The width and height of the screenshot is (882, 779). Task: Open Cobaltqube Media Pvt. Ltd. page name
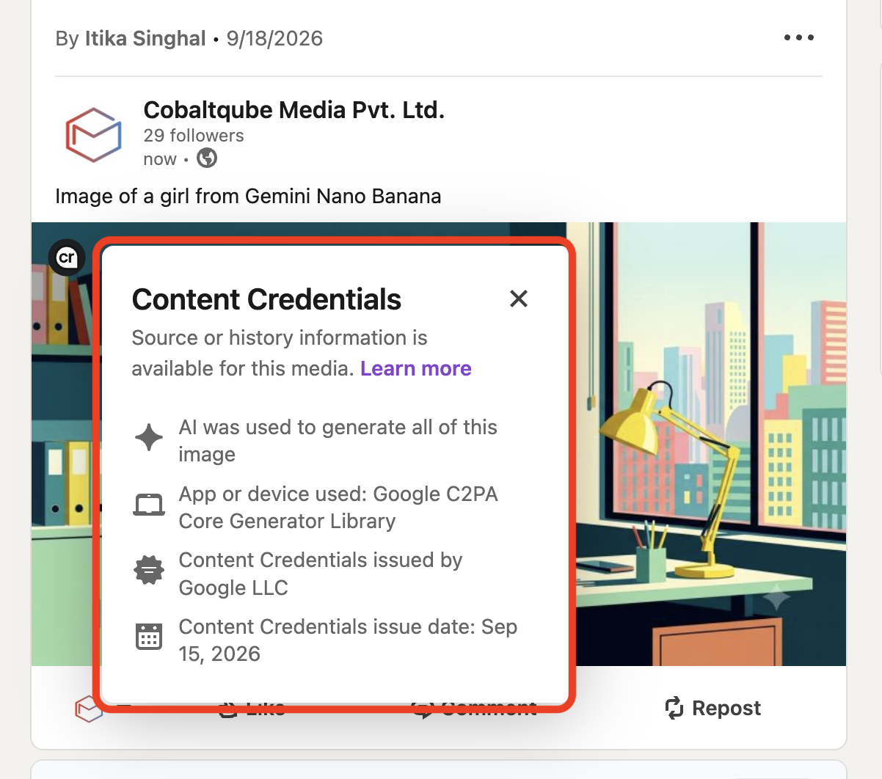[294, 110]
